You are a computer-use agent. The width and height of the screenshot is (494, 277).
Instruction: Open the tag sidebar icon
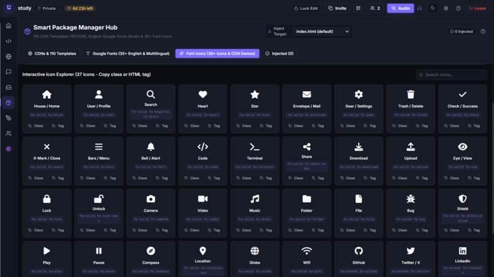(9, 118)
